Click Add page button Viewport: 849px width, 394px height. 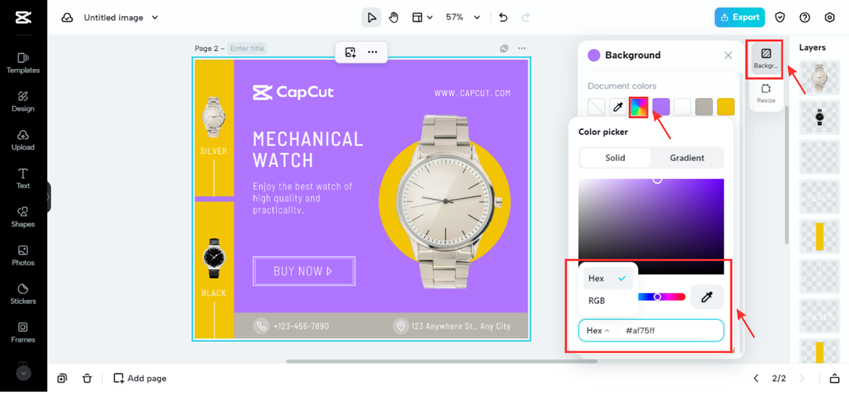click(x=140, y=378)
